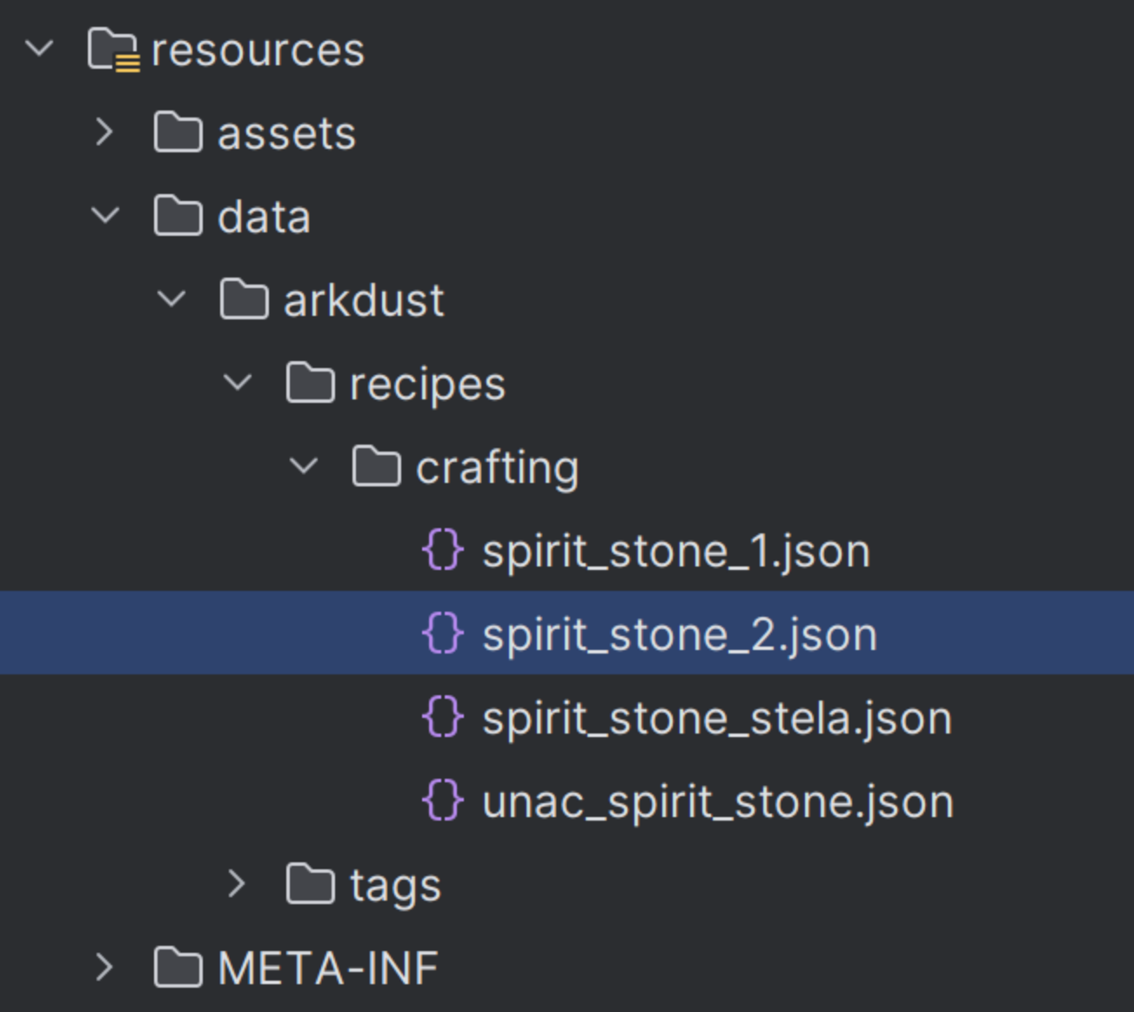Click the tags folder icon
Viewport: 1134px width, 1012px height.
coord(310,884)
